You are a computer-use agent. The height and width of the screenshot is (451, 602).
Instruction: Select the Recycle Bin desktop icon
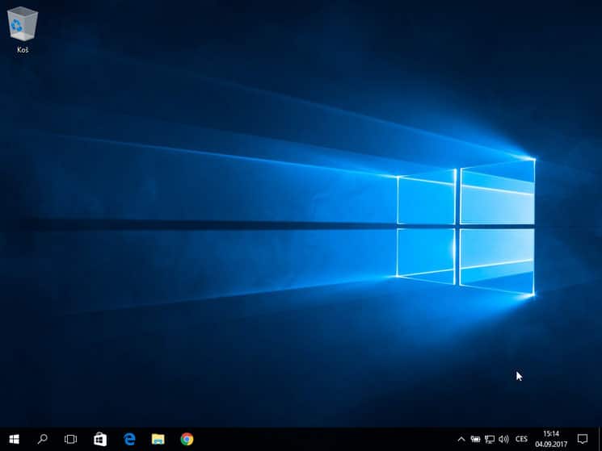click(x=23, y=24)
